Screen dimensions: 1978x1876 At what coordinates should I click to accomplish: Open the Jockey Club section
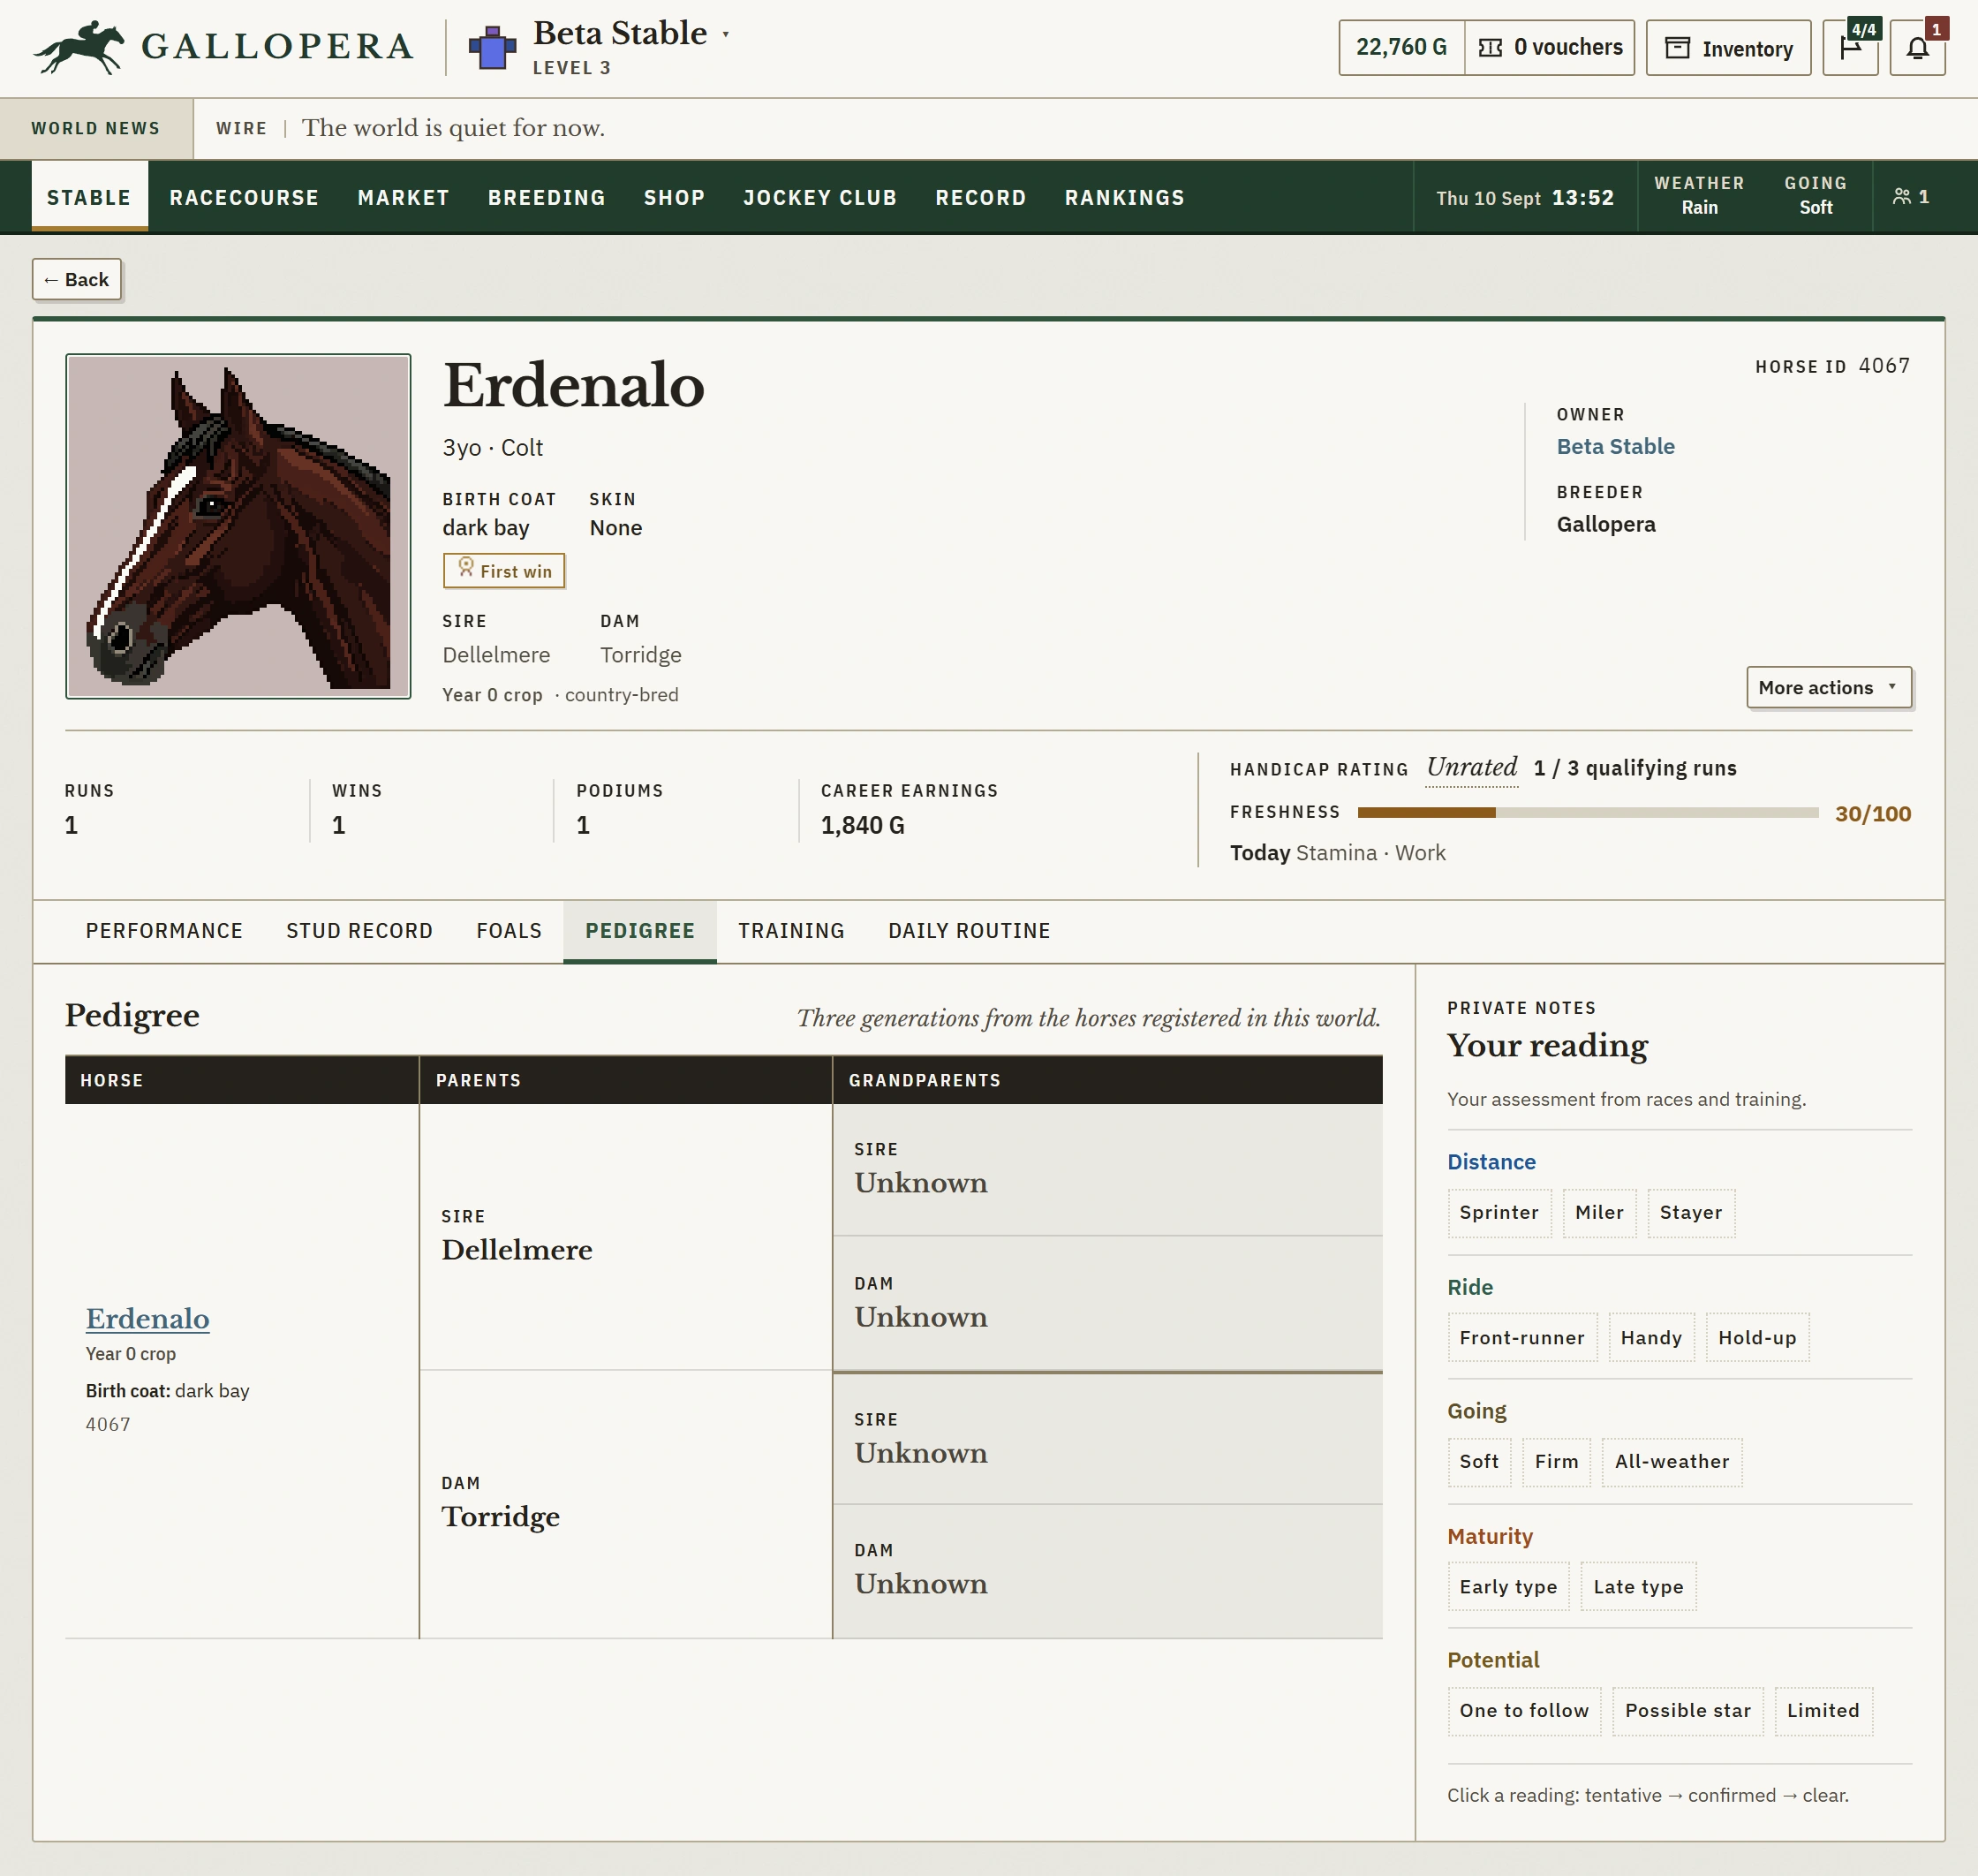point(819,198)
